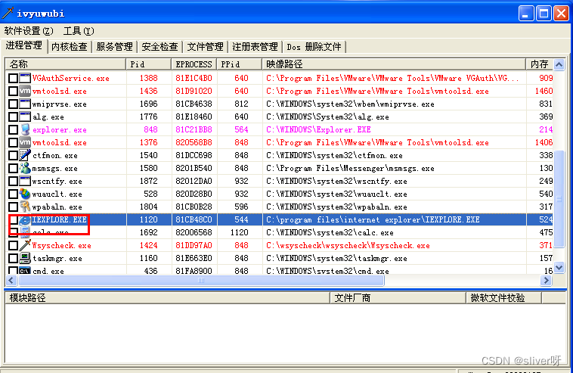This screenshot has height=373, width=573.
Task: Click the vertical scrollbar thumb
Action: click(559, 199)
